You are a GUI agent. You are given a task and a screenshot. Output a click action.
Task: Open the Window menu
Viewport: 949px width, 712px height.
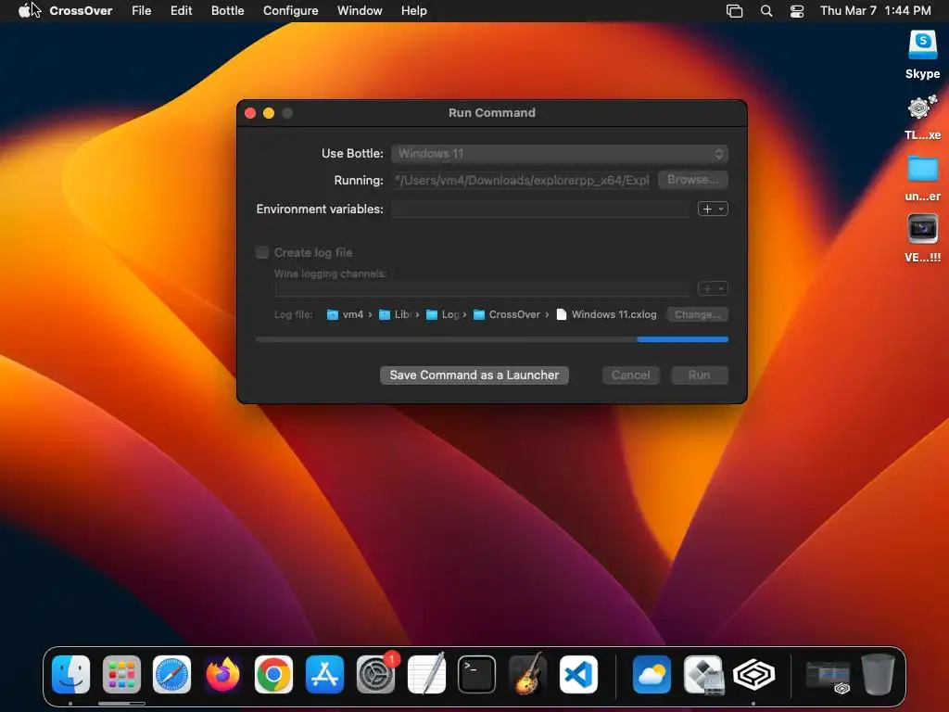tap(360, 10)
